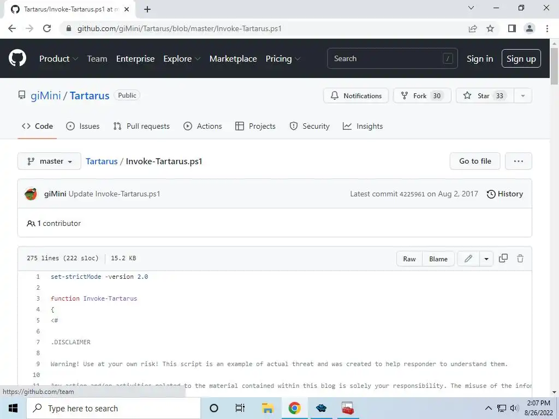Click the Windows taskbar search box
559x419 pixels.
114,408
